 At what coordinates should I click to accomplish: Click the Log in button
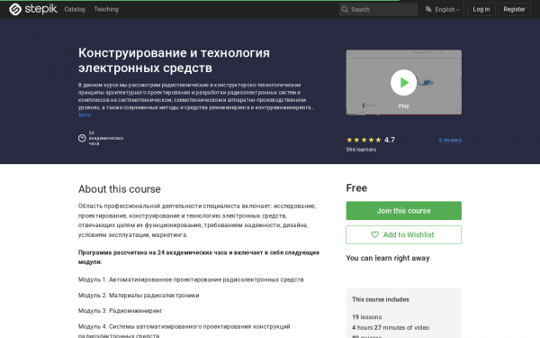pyautogui.click(x=481, y=9)
